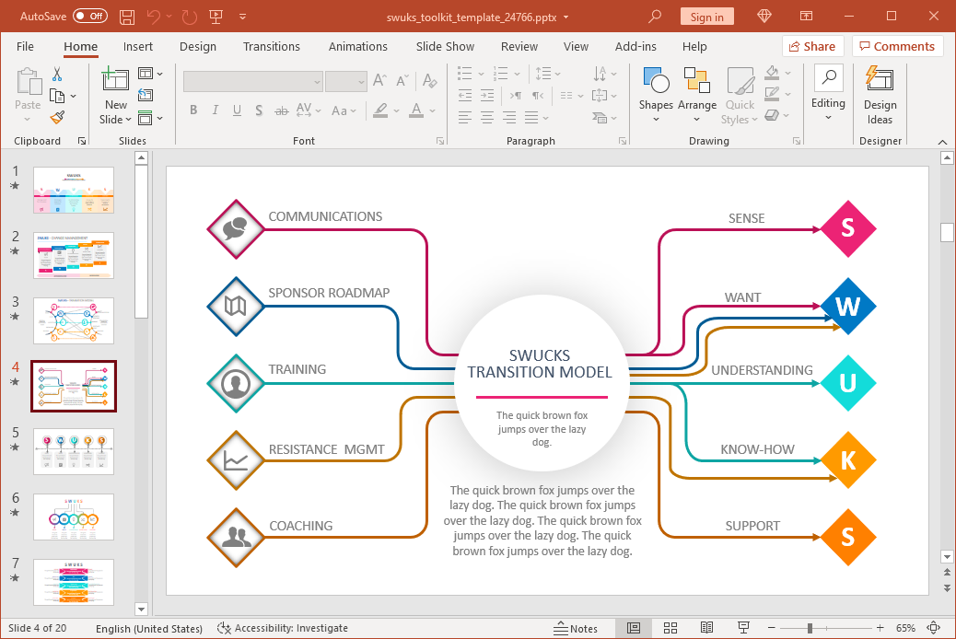The image size is (956, 639).
Task: Click the Format Painter brush icon
Action: (x=57, y=117)
